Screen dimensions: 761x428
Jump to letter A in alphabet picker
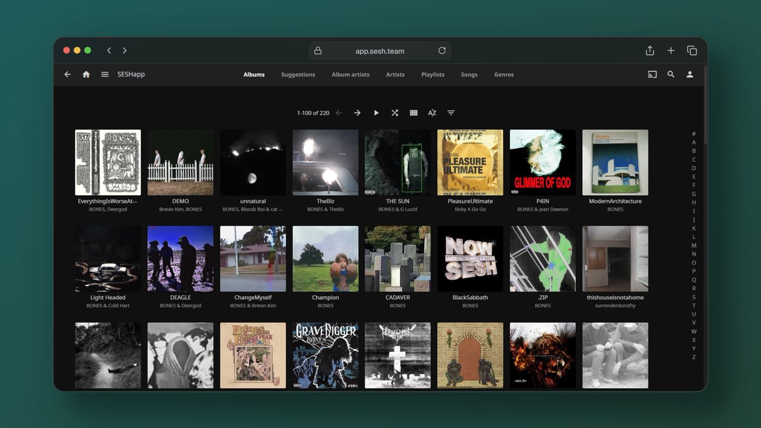[694, 142]
